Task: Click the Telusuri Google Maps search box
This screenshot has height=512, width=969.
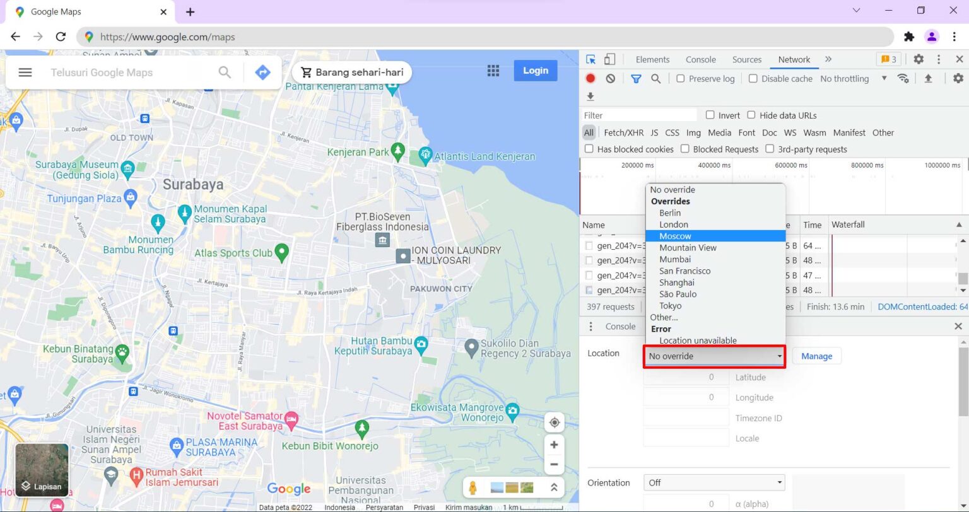Action: click(x=126, y=72)
